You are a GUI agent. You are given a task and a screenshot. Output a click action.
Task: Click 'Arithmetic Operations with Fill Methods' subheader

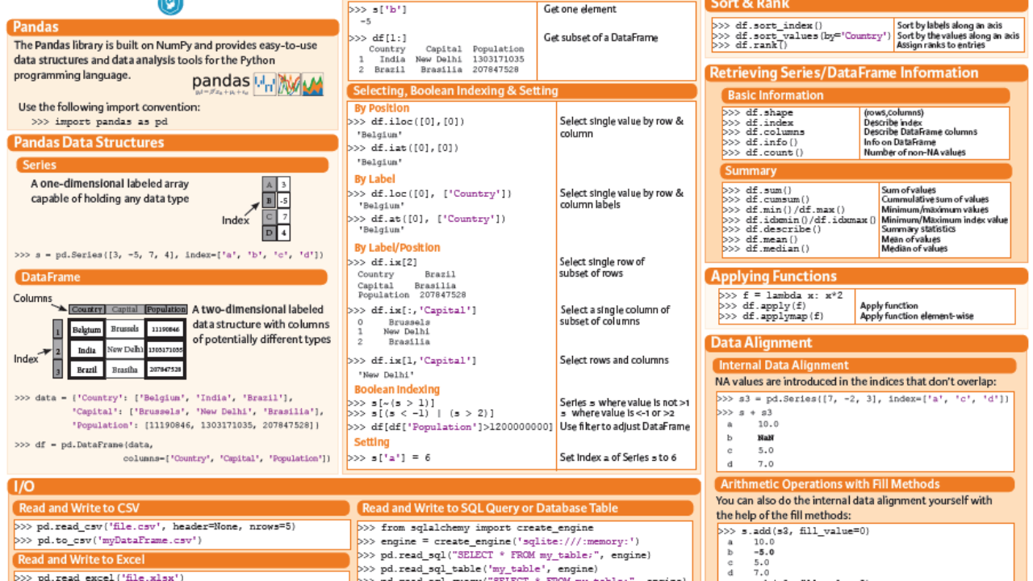coord(864,484)
